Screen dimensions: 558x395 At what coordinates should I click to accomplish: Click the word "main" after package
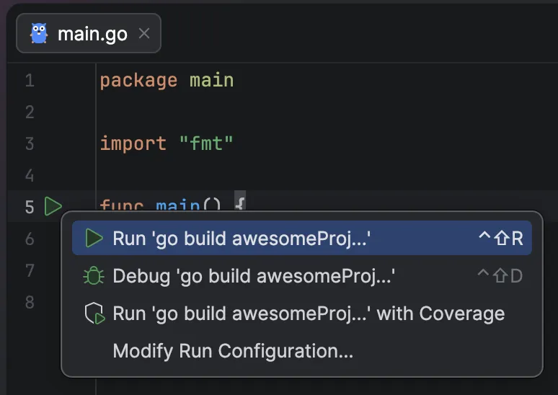pos(211,80)
